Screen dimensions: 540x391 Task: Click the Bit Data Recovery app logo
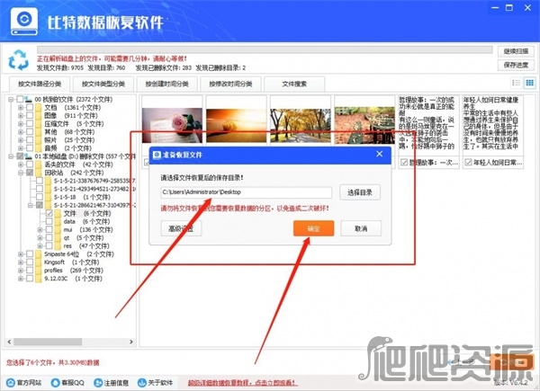pos(24,22)
